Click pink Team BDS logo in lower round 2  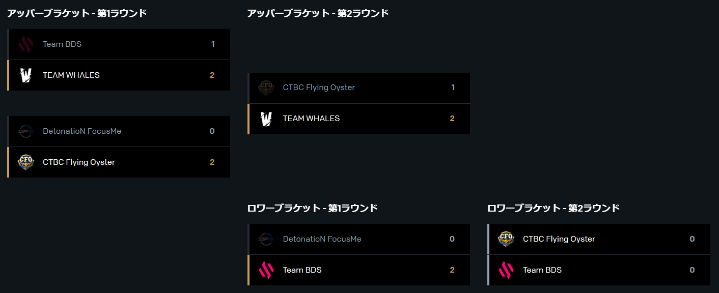506,270
